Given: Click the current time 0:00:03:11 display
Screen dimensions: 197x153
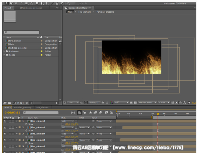Looking at the screenshot, I should coord(12,112).
